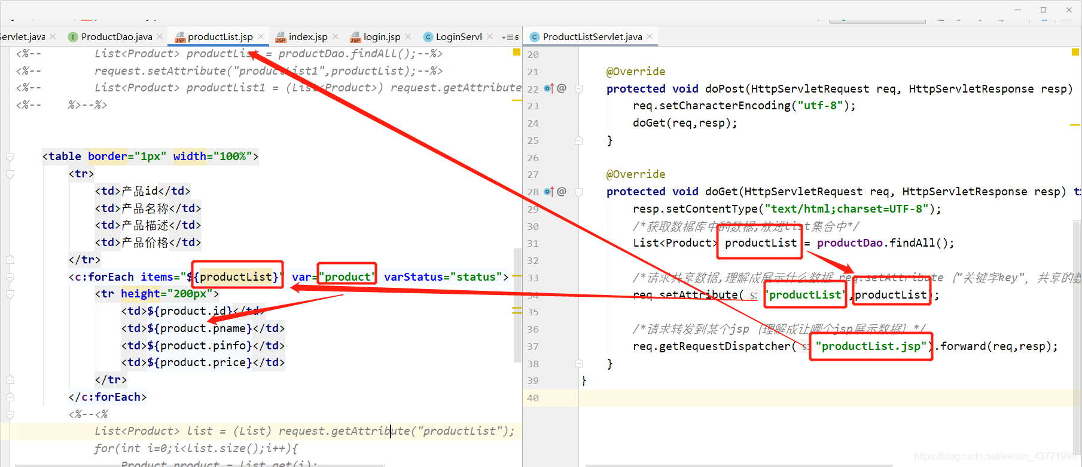Switch to the ProductDao.java tab
The width and height of the screenshot is (1082, 467).
coord(116,36)
